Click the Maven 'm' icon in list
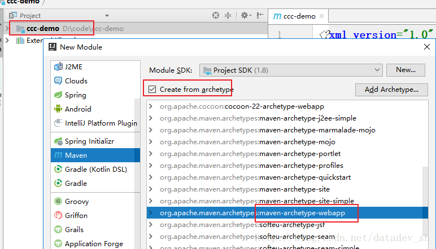 coord(58,155)
